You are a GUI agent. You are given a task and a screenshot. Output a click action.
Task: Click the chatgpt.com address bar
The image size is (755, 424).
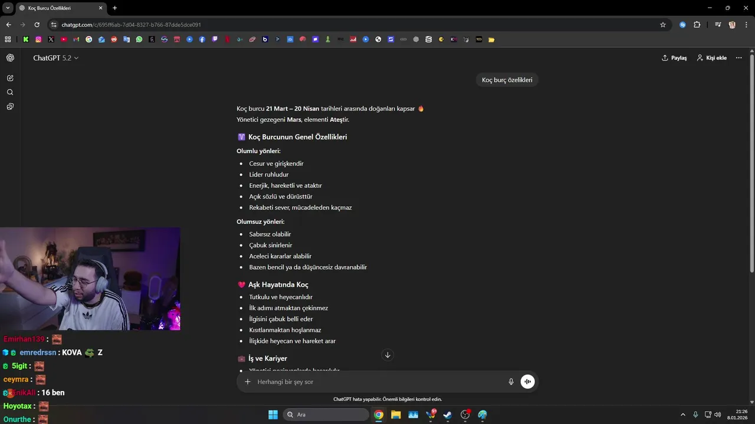354,25
